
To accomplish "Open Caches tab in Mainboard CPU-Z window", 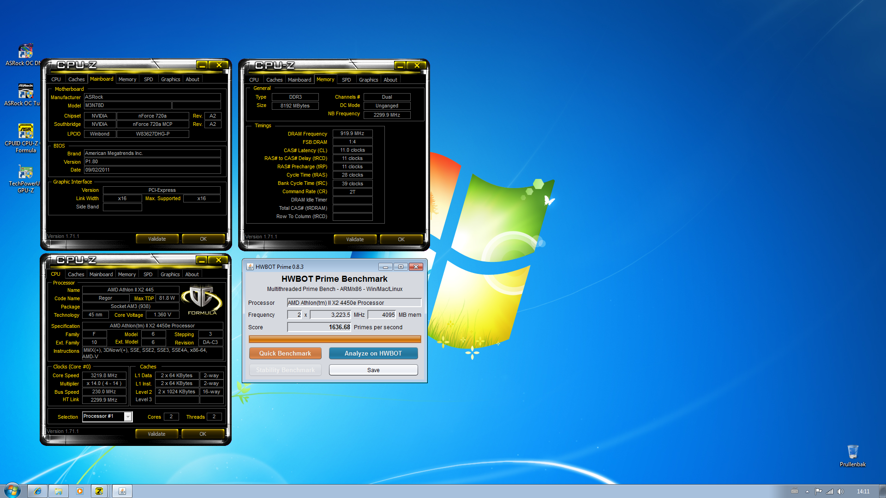I will coord(76,79).
